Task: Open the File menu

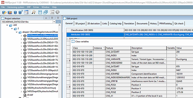Action: click(x=3, y=7)
